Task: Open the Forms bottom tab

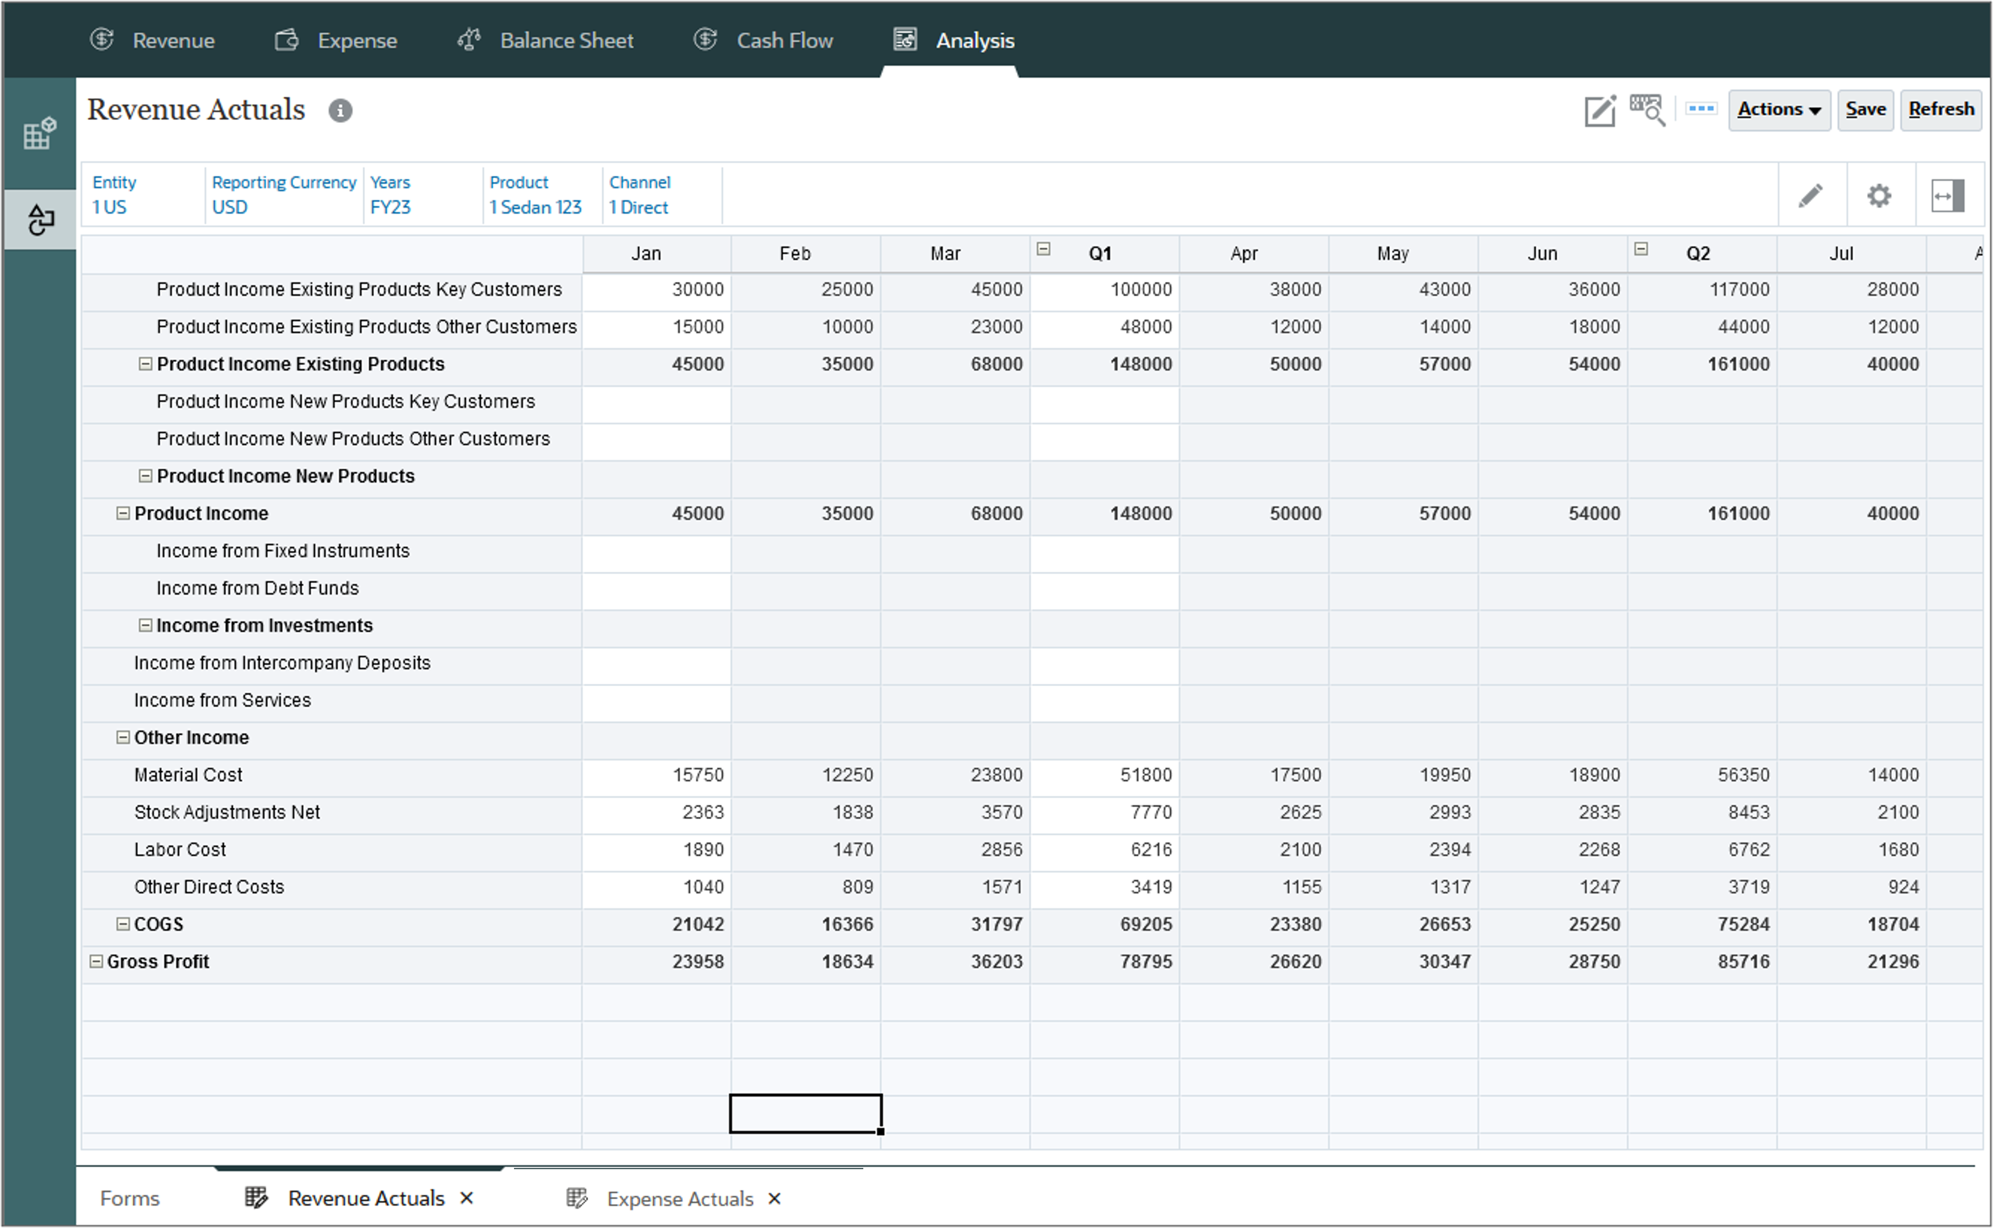Action: 130,1198
